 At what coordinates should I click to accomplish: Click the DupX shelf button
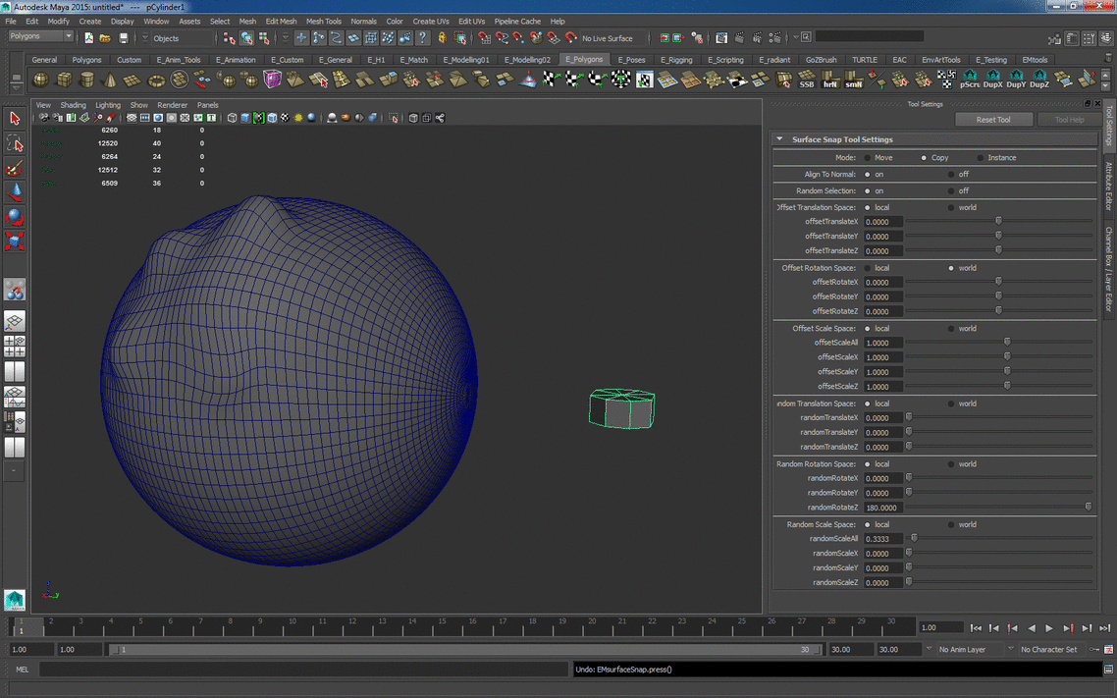click(993, 80)
